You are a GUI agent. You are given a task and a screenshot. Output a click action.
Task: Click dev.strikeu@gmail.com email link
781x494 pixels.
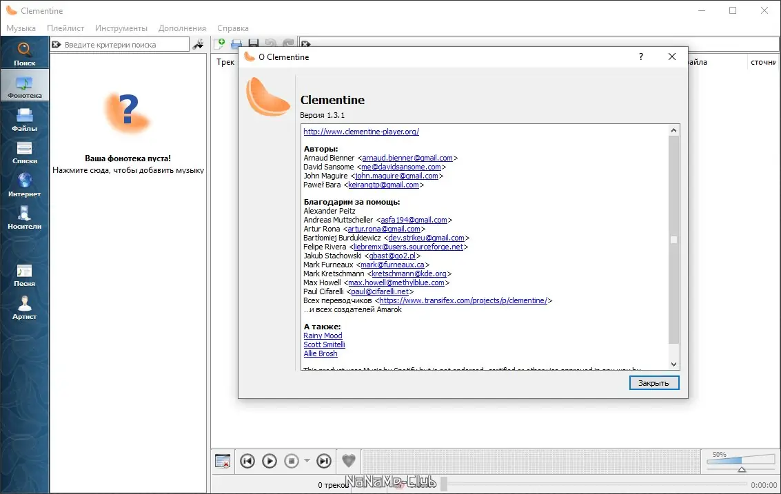click(427, 238)
